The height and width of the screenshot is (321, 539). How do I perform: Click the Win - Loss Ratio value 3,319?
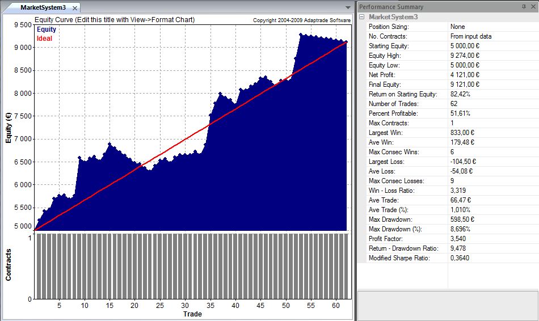458,190
